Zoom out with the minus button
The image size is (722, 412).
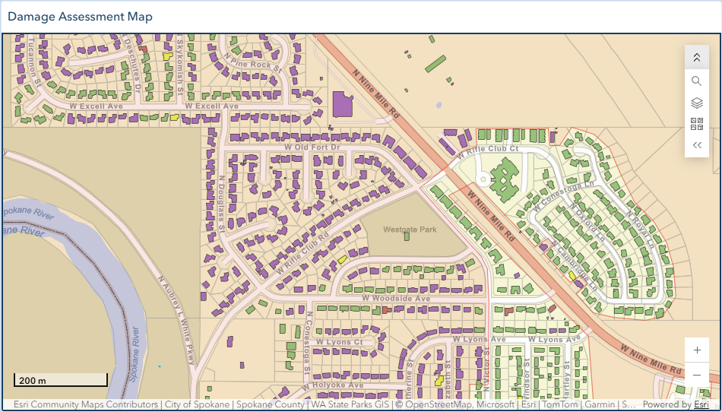[697, 375]
